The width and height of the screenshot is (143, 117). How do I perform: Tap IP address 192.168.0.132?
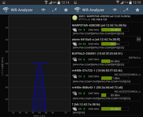pos(99,20)
